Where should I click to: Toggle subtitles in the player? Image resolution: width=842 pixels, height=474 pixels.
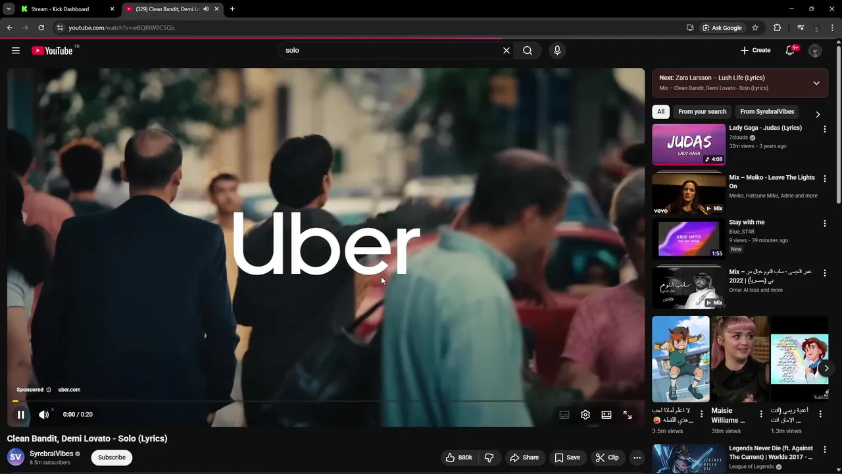[564, 415]
